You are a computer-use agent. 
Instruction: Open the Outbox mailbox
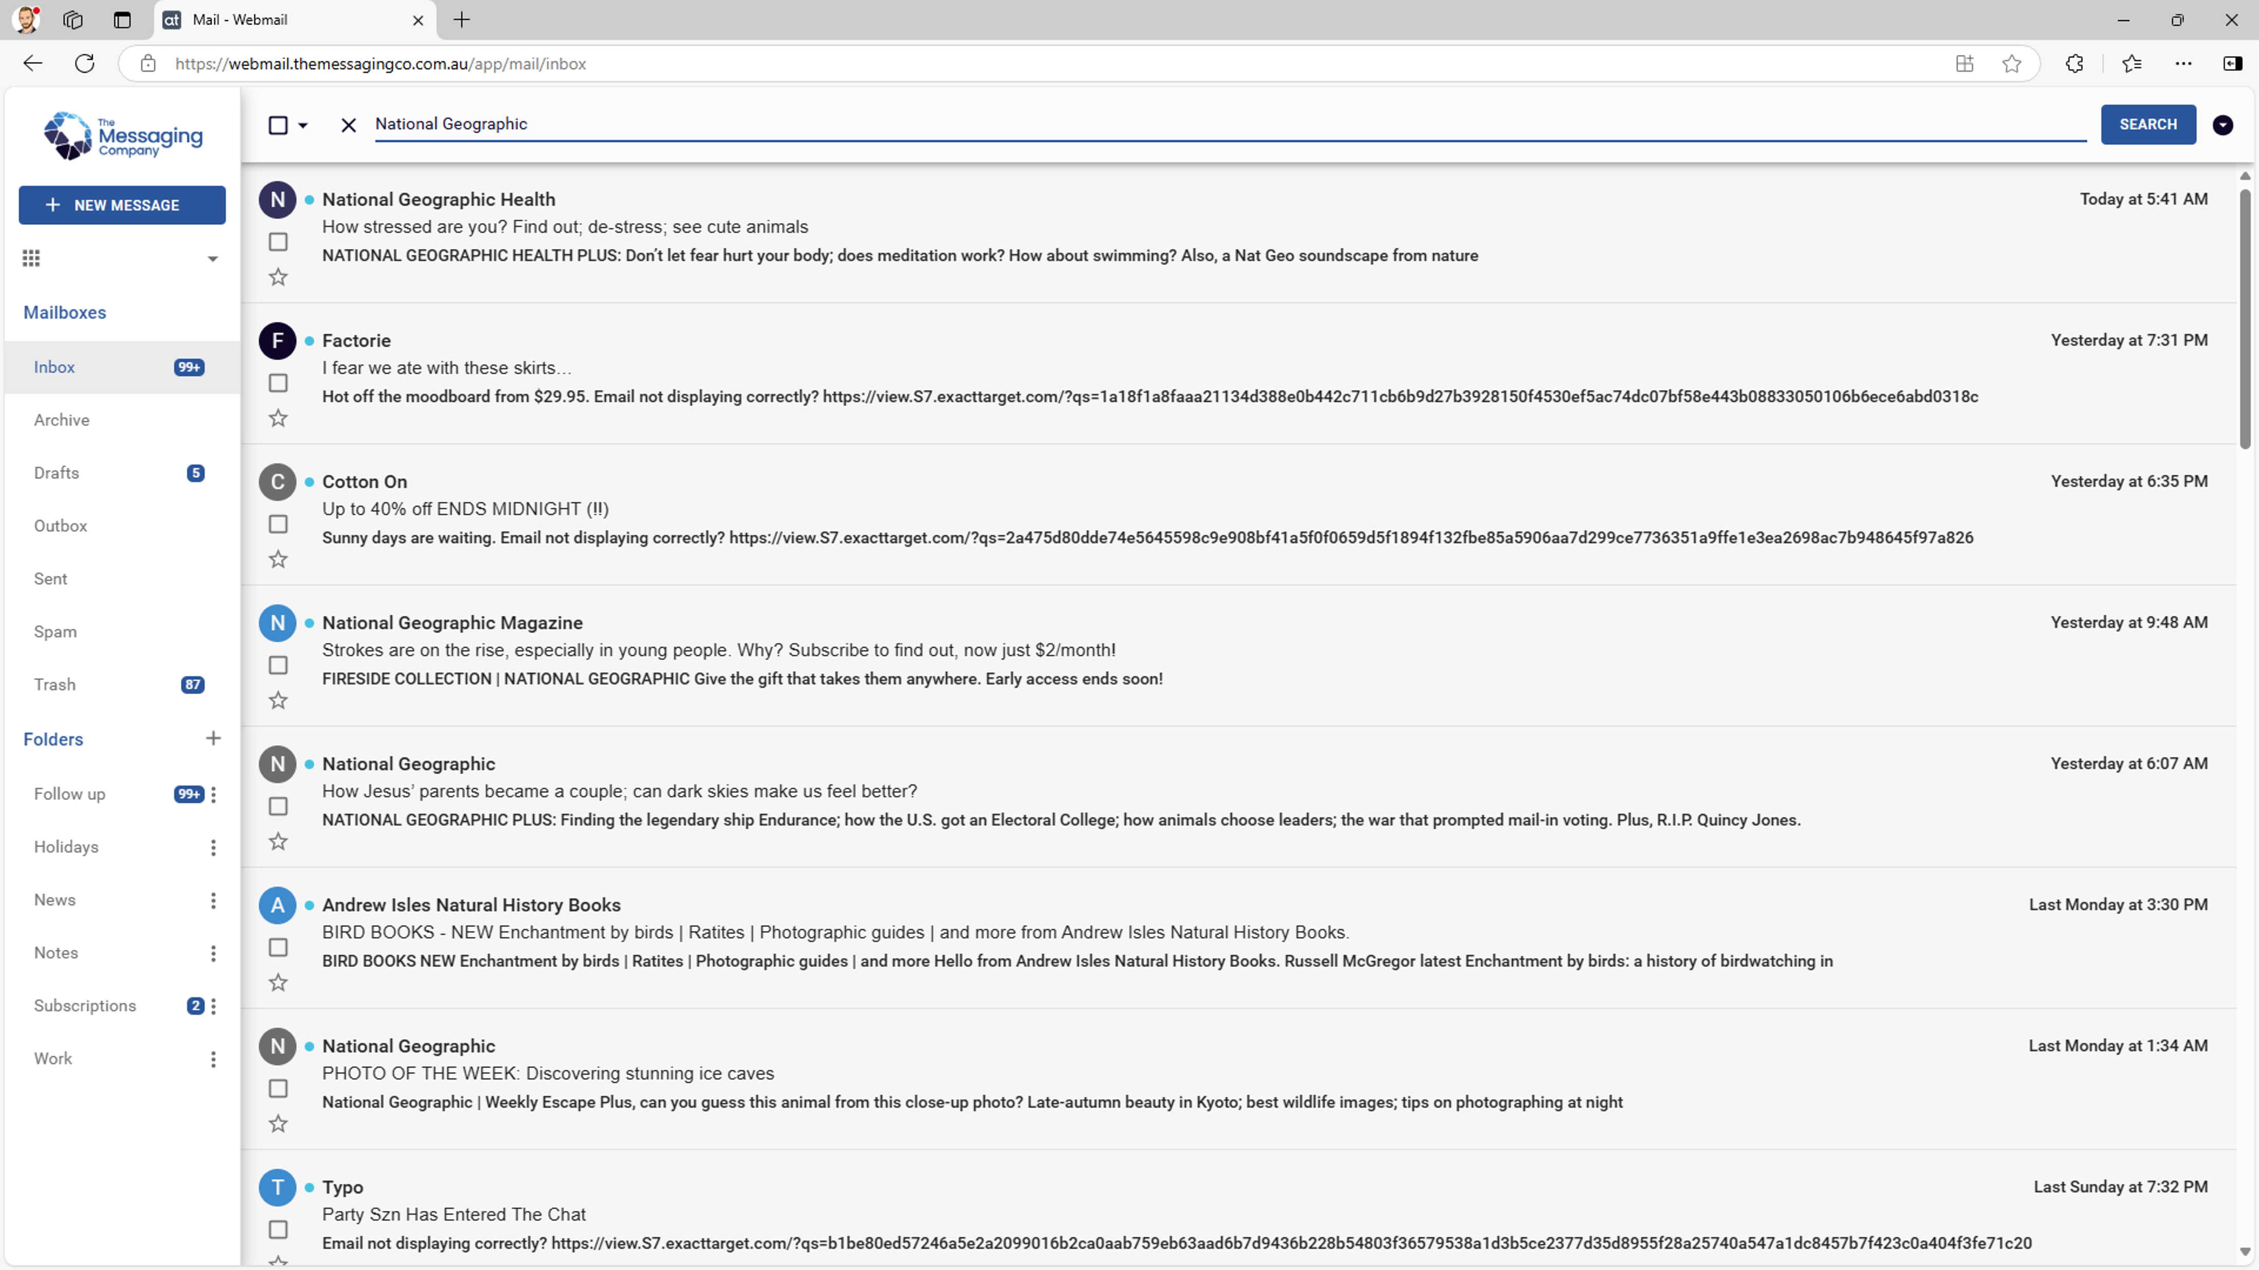point(122,526)
